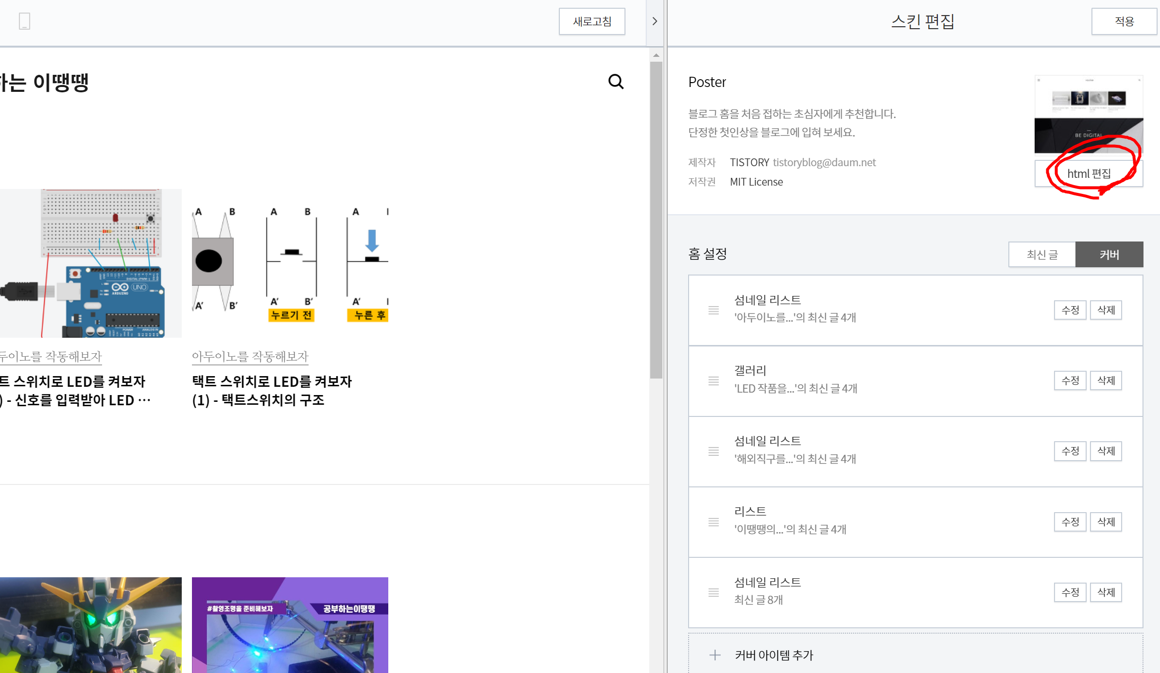
Task: Switch home setting to 최신 글
Action: (1041, 254)
